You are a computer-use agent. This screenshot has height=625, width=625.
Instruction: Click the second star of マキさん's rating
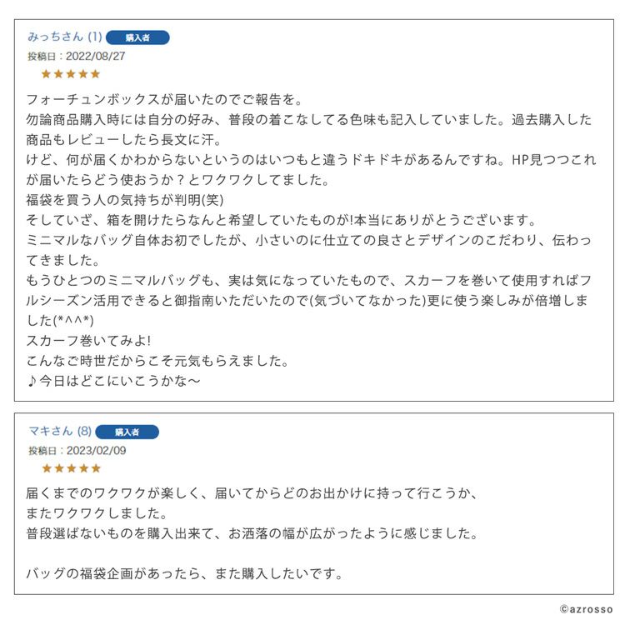(59, 468)
